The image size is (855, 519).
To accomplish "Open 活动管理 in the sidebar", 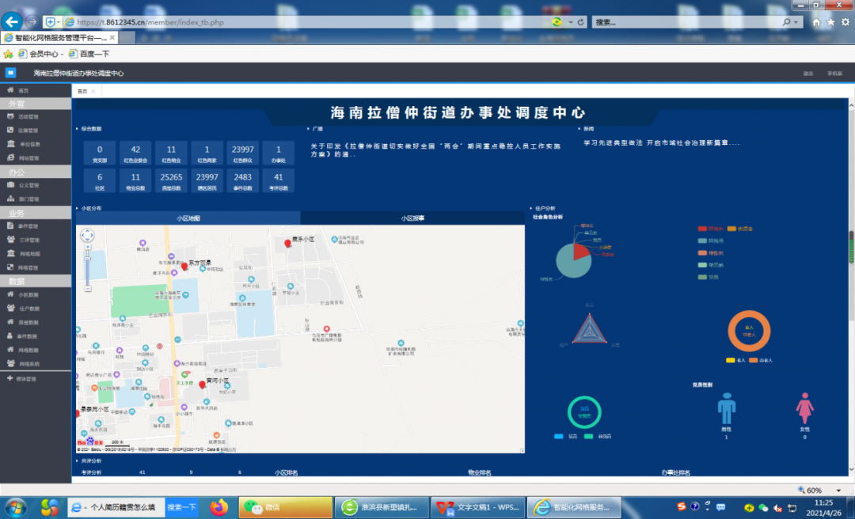I will [x=28, y=116].
